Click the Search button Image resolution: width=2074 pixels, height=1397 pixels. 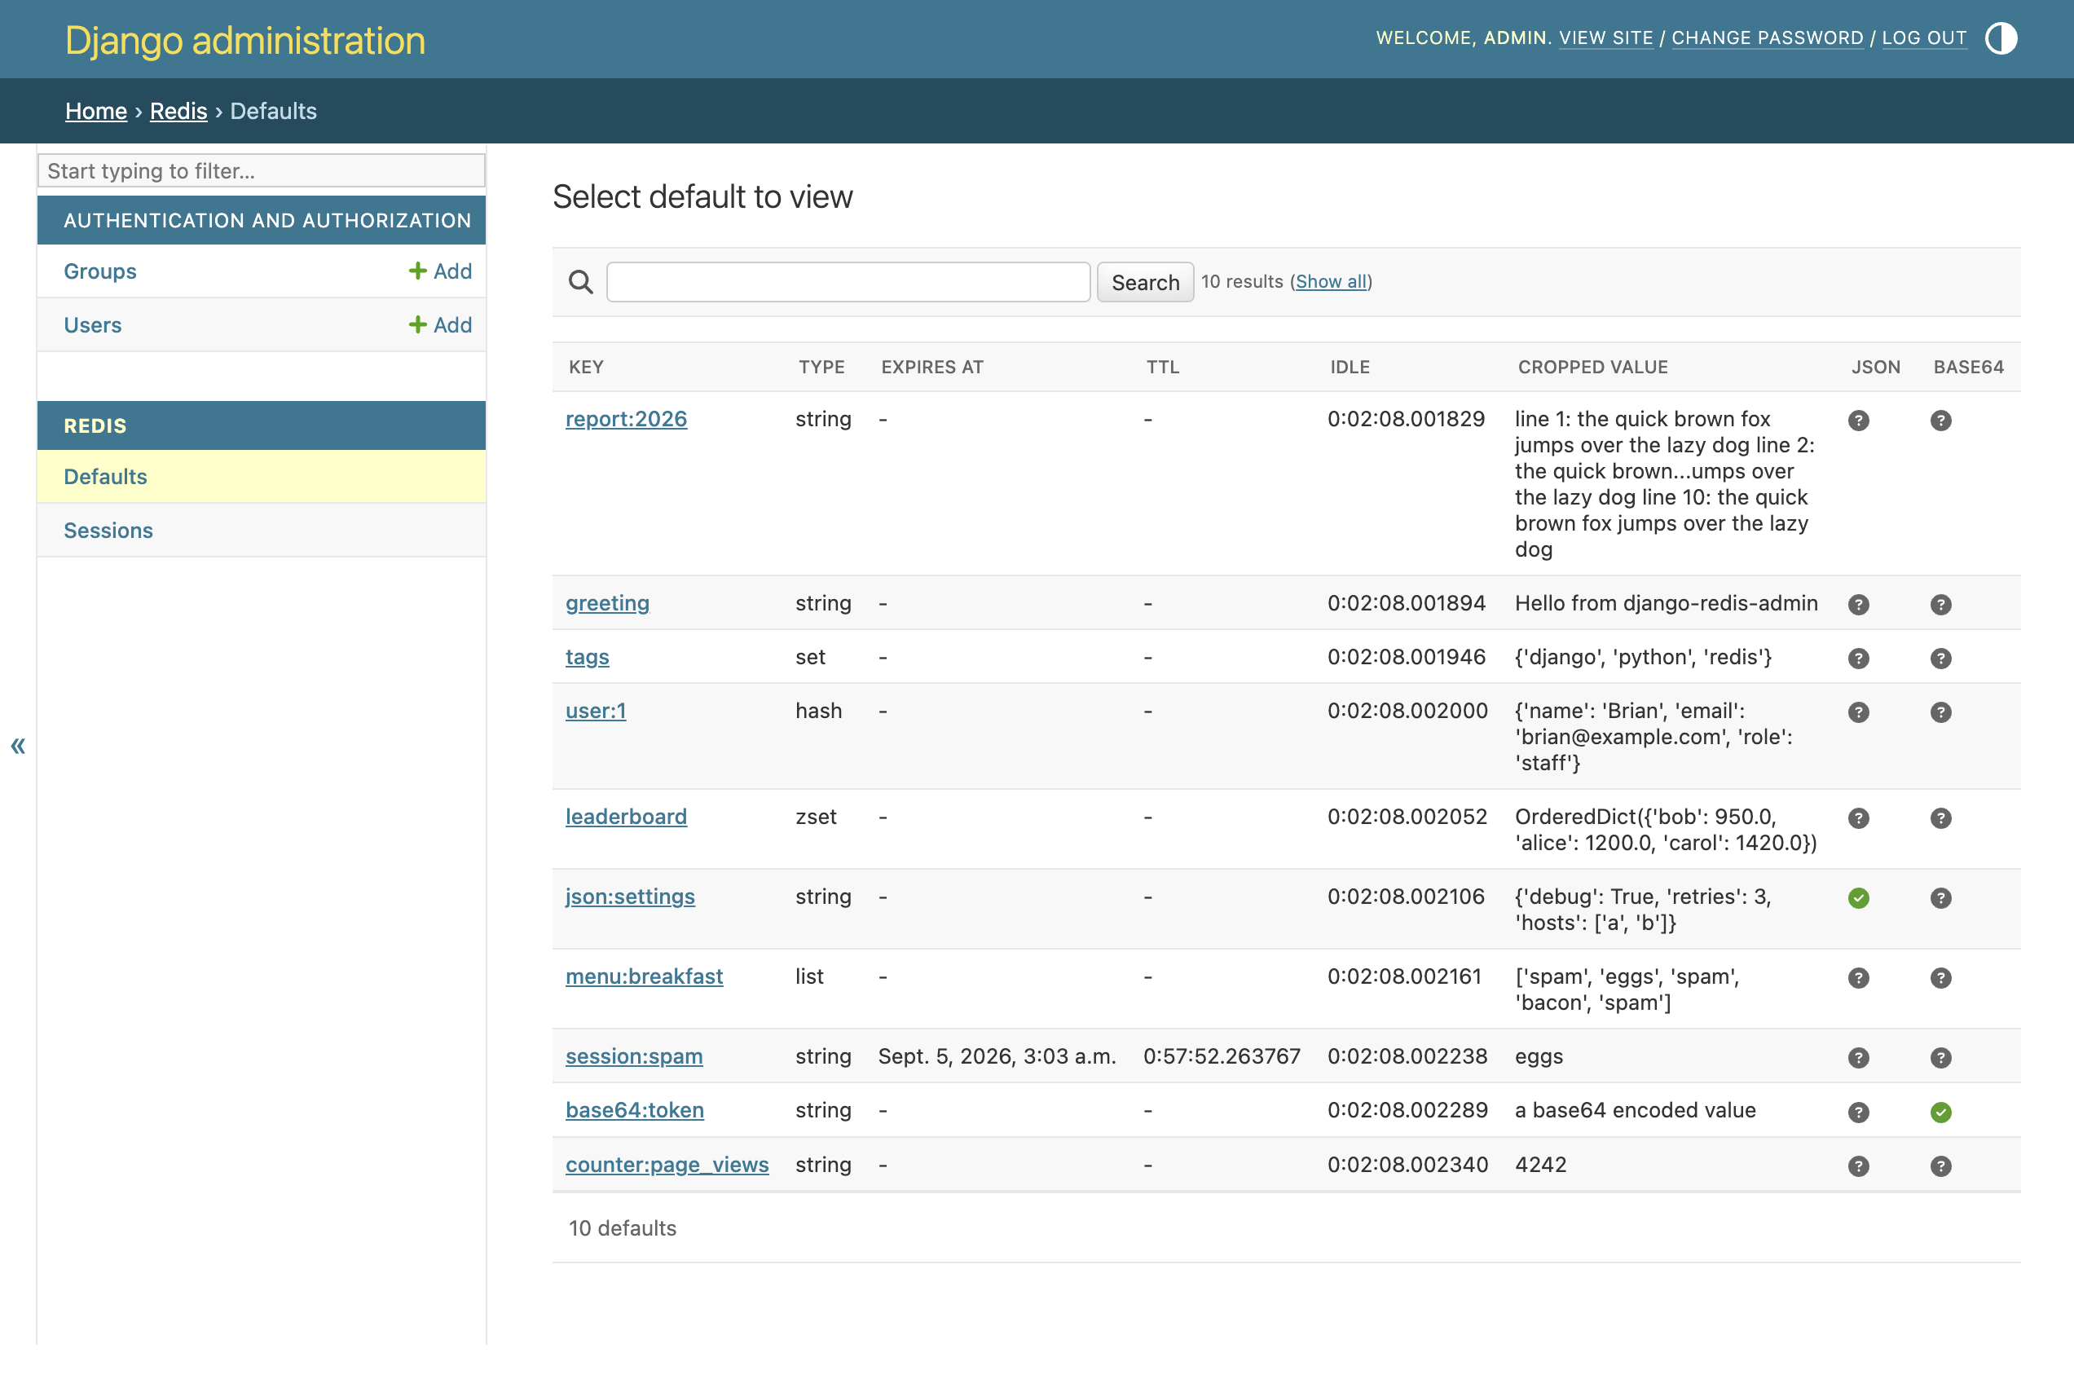point(1145,281)
